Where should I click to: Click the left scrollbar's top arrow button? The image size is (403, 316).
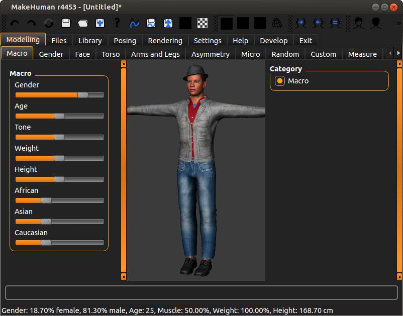[x=124, y=64]
